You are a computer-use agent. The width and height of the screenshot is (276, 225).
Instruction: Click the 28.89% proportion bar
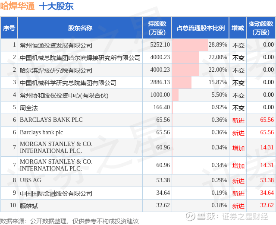coord(190,45)
